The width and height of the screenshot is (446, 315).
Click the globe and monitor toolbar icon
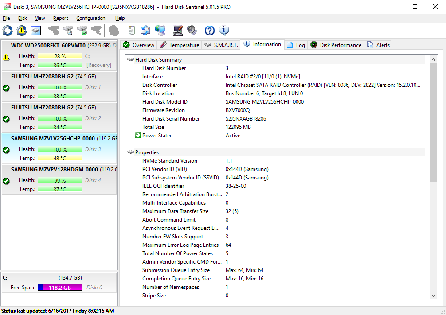tap(160, 31)
